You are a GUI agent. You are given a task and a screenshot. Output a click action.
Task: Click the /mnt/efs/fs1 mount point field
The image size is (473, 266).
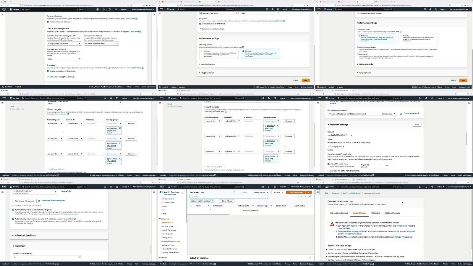[x=75, y=191]
